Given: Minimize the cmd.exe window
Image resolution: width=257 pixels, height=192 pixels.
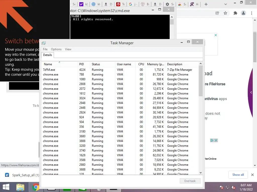Looking at the screenshot, I should 153,10.
